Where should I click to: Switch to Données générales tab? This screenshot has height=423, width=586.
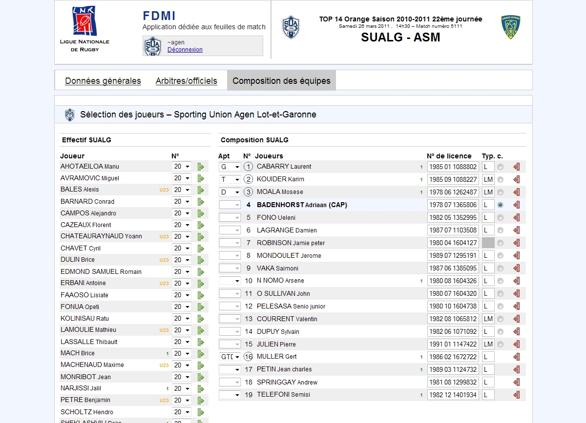pyautogui.click(x=103, y=81)
